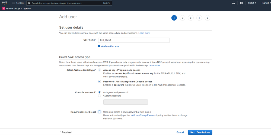Open the notifications bell
Screen dimensions: 271x135
234,3
